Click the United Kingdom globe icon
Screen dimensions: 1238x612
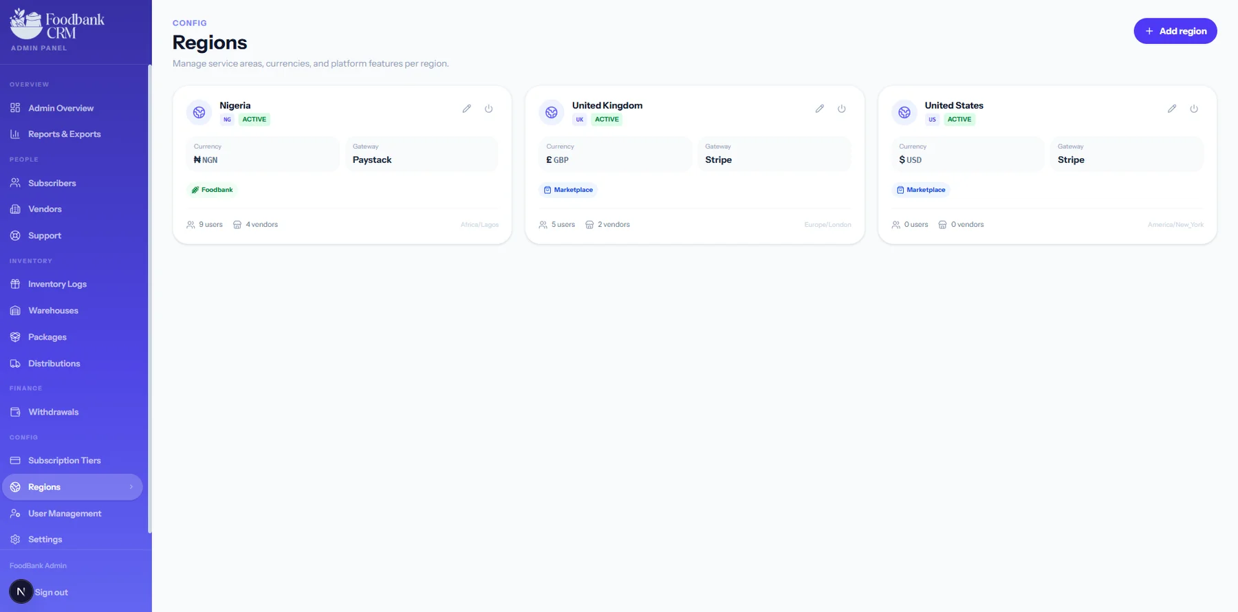(x=552, y=112)
